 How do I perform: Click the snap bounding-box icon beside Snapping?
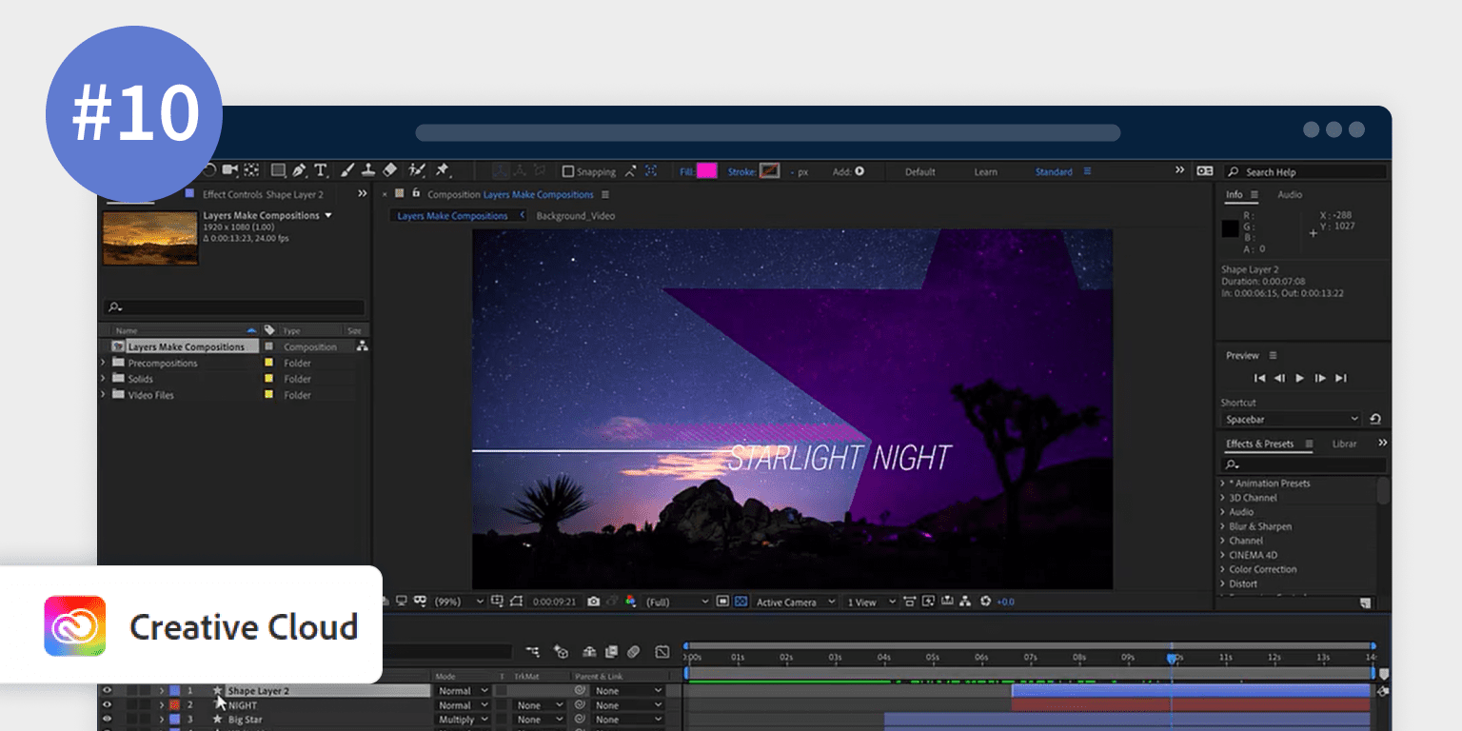pos(650,171)
